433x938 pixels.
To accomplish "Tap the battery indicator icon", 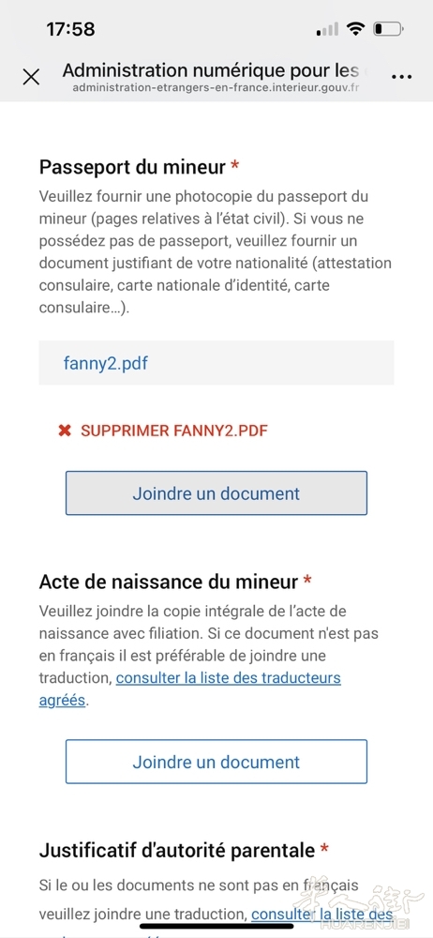I will point(388,29).
